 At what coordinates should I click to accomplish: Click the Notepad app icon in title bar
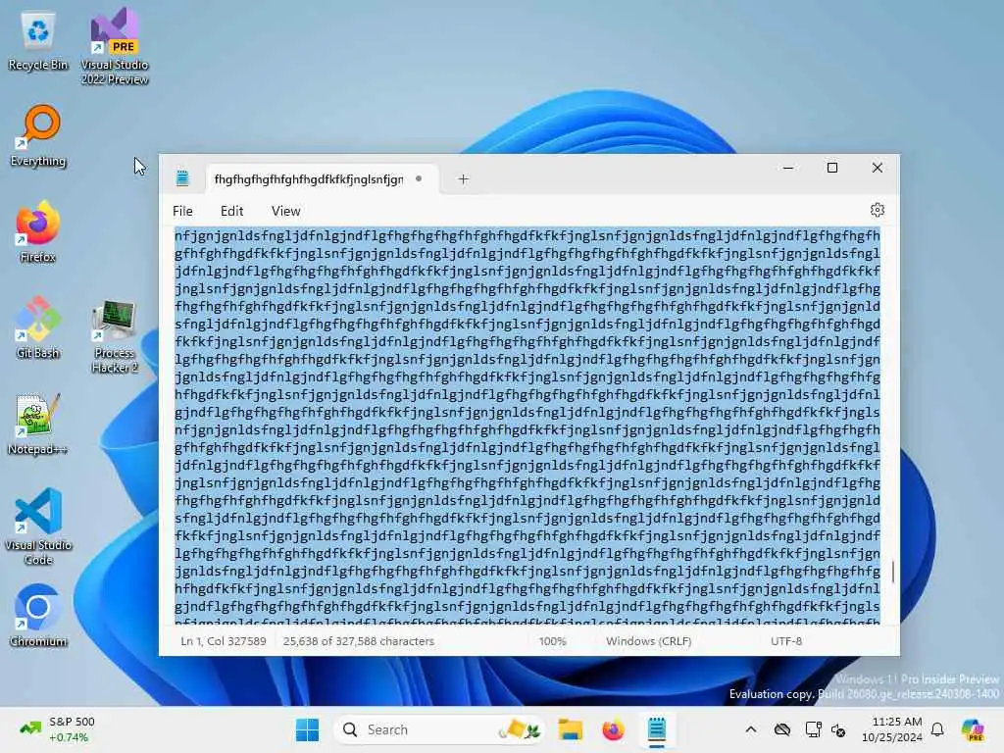[x=182, y=178]
